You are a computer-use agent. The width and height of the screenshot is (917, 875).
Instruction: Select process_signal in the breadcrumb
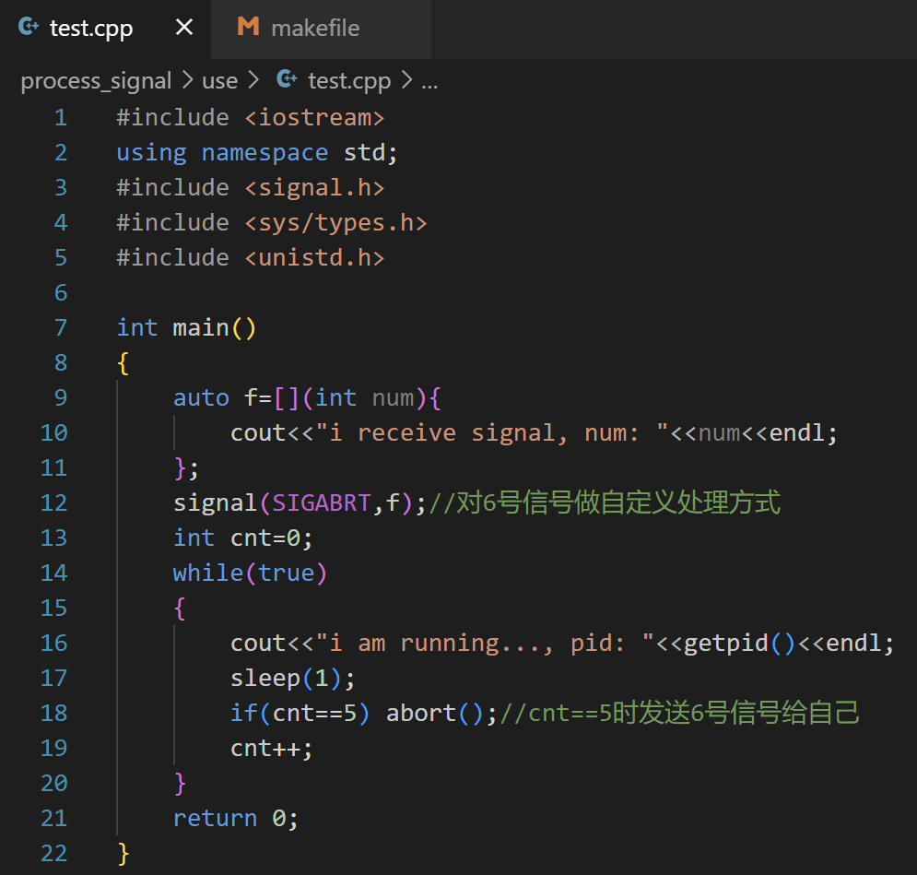(x=96, y=81)
